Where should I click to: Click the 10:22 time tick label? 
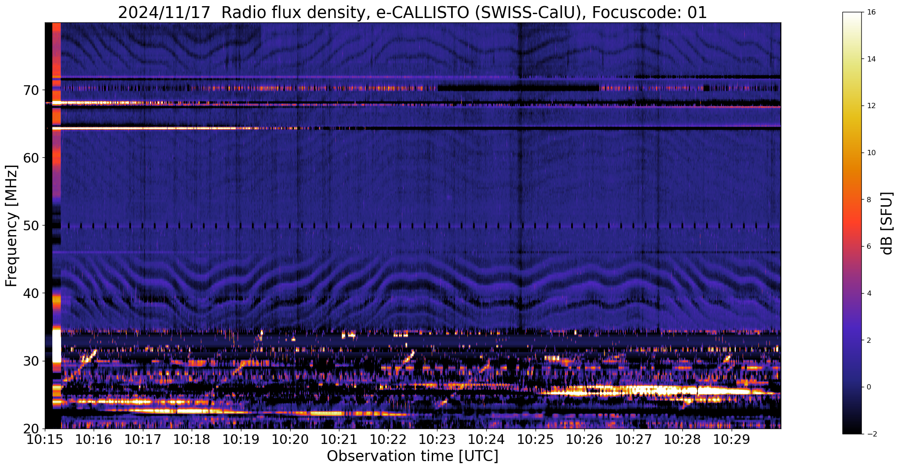pyautogui.click(x=388, y=440)
